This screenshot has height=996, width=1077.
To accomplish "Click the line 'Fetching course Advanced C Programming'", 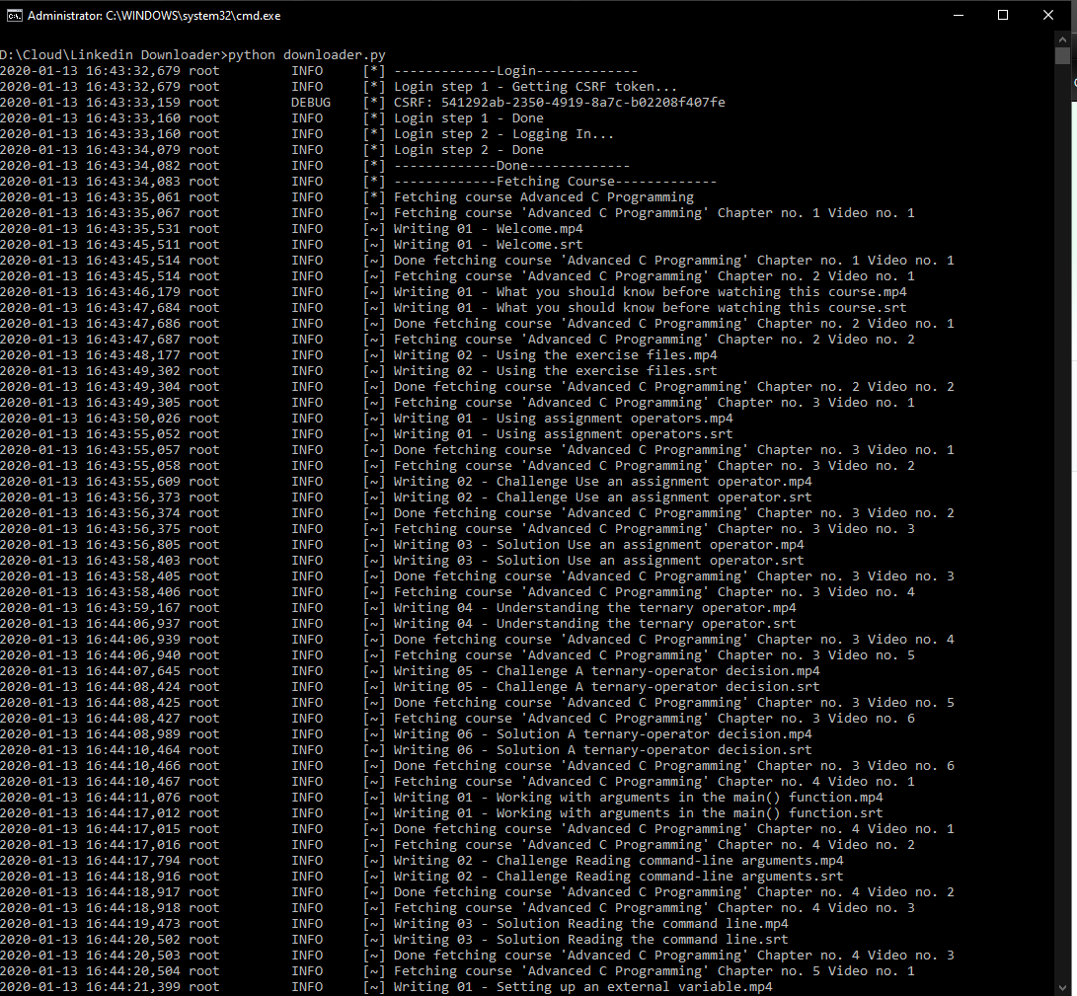I will click(x=543, y=197).
